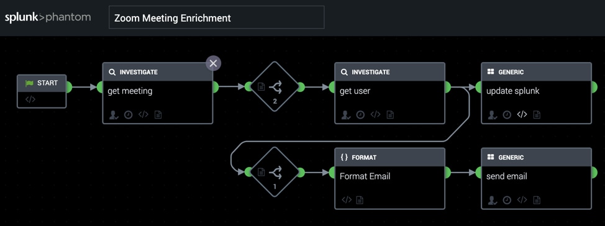Screen dimensions: 605x226
Task: Click the output port of update splunk block
Action: coord(594,87)
